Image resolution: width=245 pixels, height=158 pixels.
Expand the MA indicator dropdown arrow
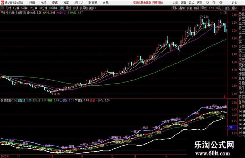28,13
